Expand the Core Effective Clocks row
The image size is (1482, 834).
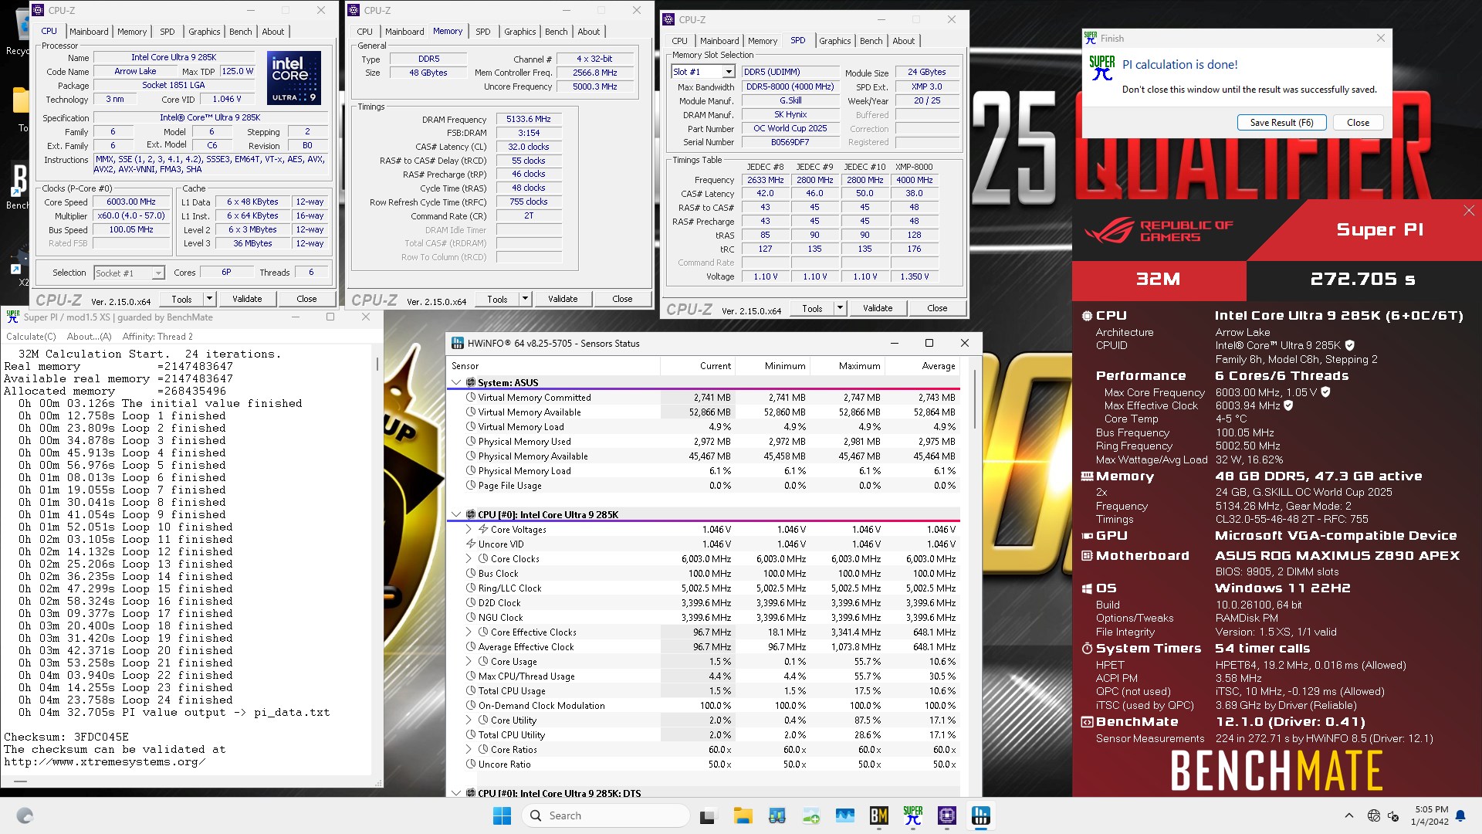tap(469, 632)
